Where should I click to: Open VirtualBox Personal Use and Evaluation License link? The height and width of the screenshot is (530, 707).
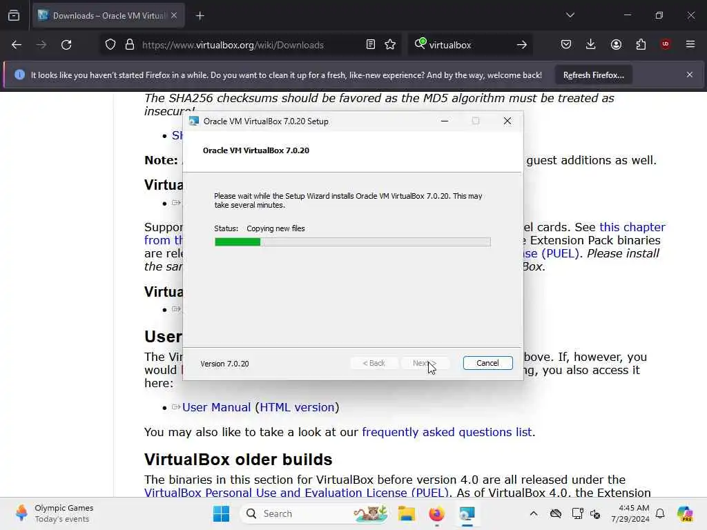coord(296,493)
